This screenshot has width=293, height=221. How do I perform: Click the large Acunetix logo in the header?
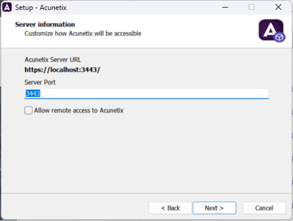point(271,30)
